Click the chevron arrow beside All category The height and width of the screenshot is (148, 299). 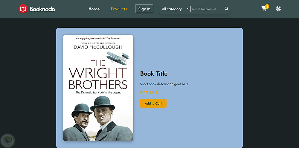click(x=188, y=9)
